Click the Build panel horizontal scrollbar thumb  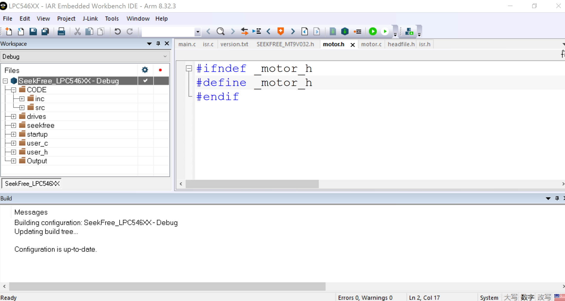point(167,286)
